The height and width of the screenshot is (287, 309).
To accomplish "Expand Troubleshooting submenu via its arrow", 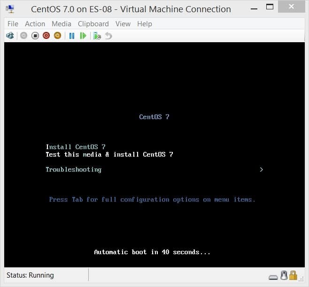I will click(x=261, y=169).
